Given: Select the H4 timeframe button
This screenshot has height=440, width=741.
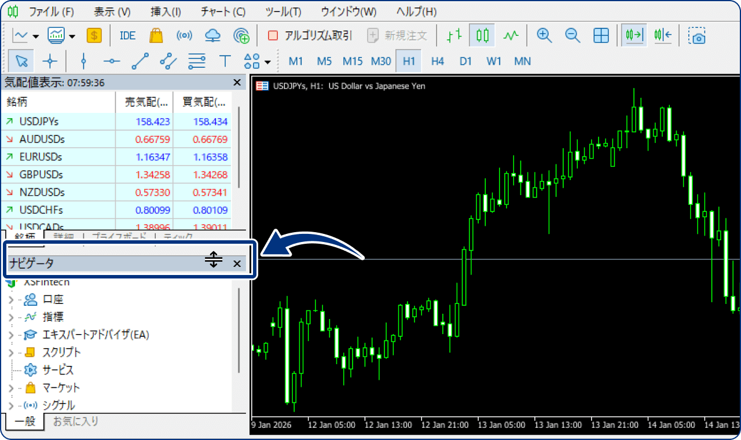Looking at the screenshot, I should (x=438, y=61).
